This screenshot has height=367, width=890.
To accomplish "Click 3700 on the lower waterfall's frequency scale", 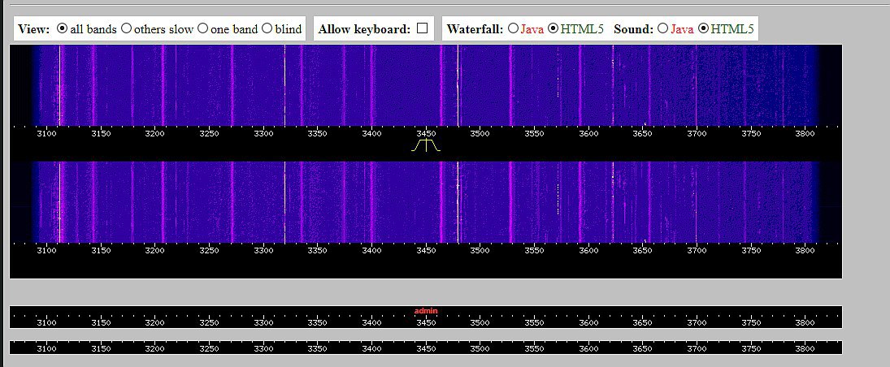I will pos(697,251).
